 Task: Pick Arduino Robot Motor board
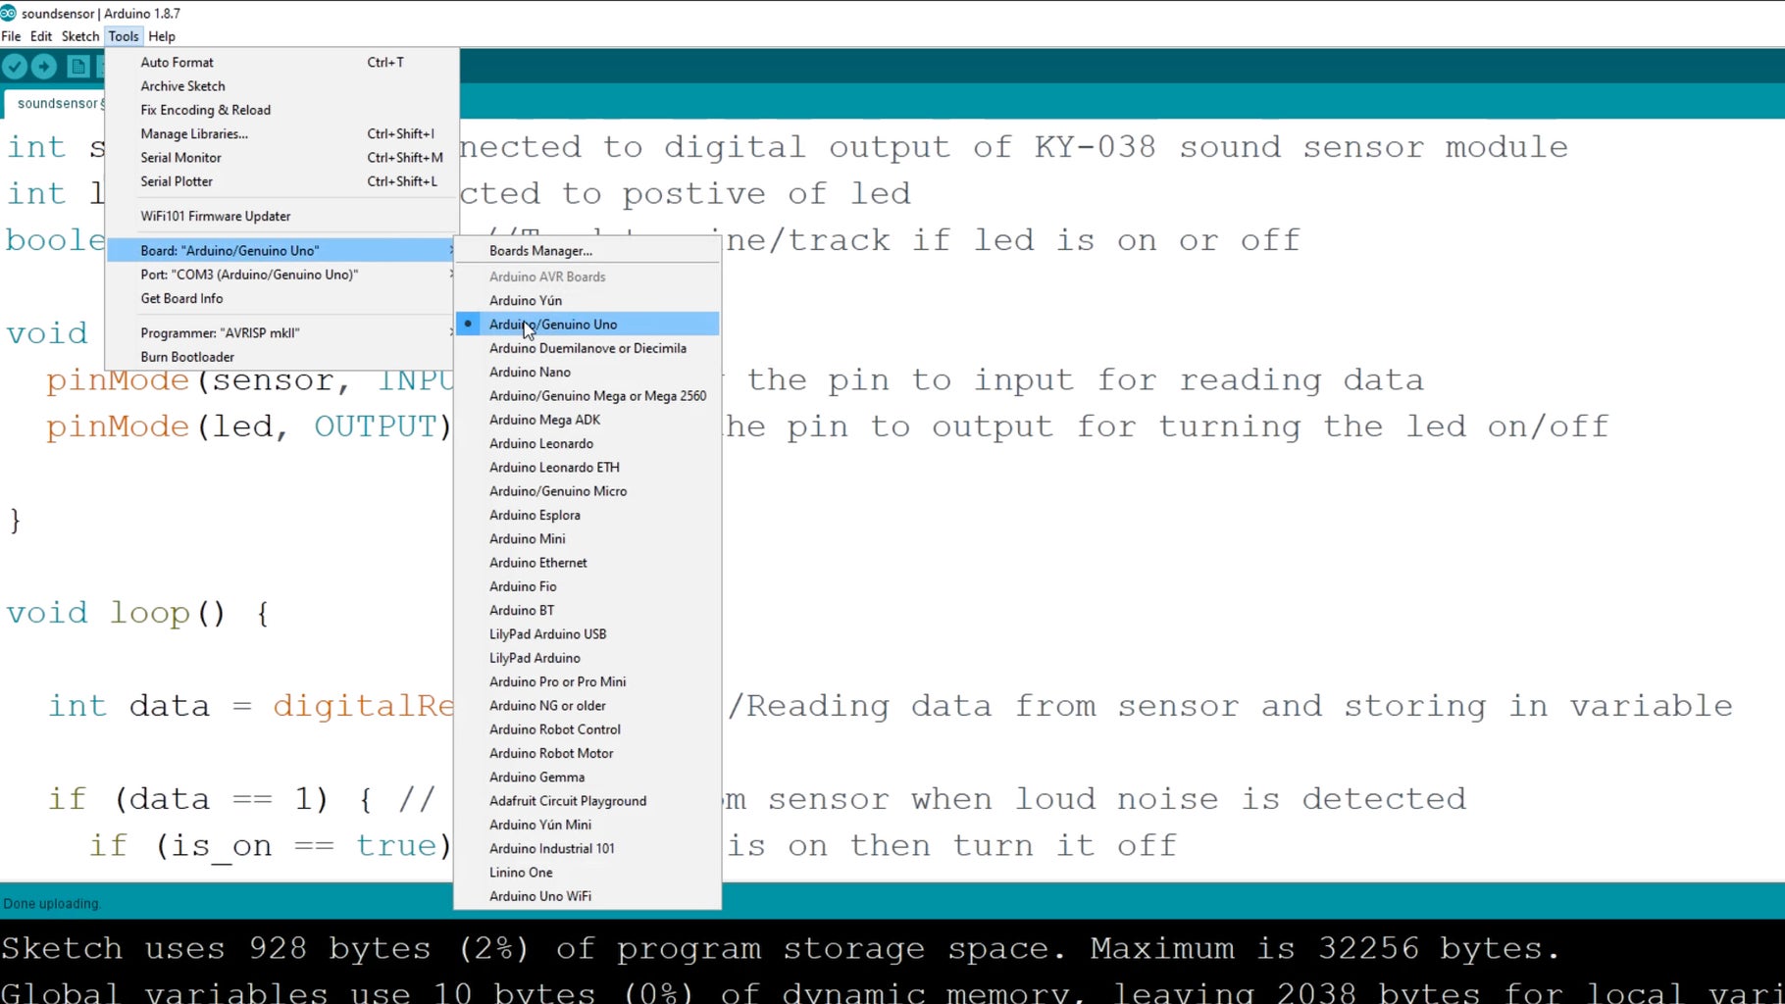(x=587, y=753)
